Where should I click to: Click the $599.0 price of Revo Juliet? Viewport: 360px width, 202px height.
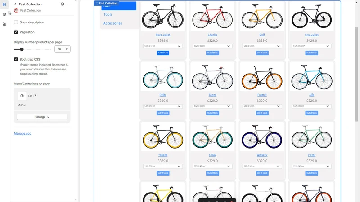(x=163, y=40)
